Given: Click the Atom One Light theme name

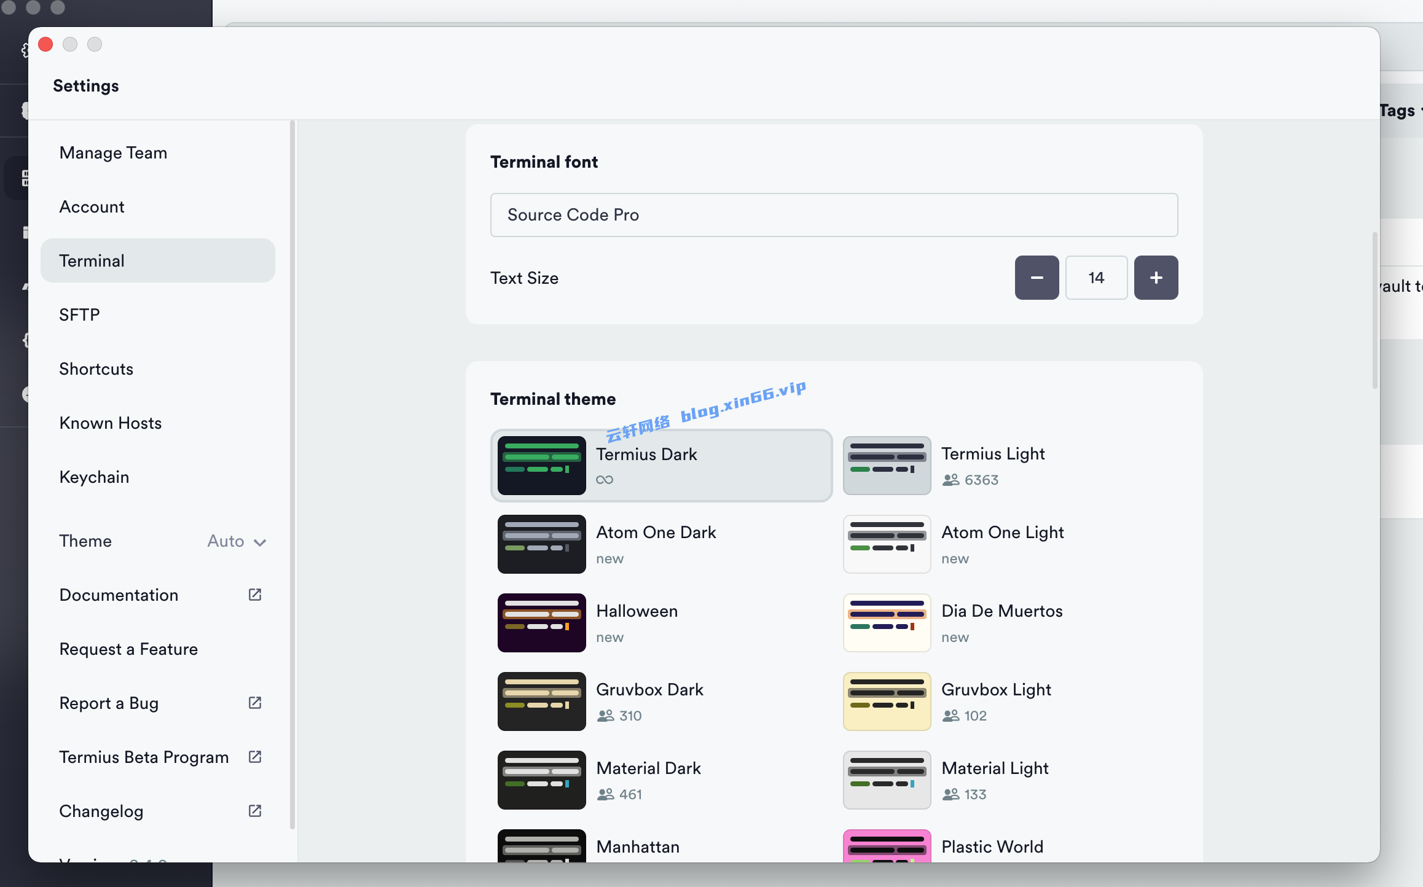Looking at the screenshot, I should click(x=1003, y=533).
